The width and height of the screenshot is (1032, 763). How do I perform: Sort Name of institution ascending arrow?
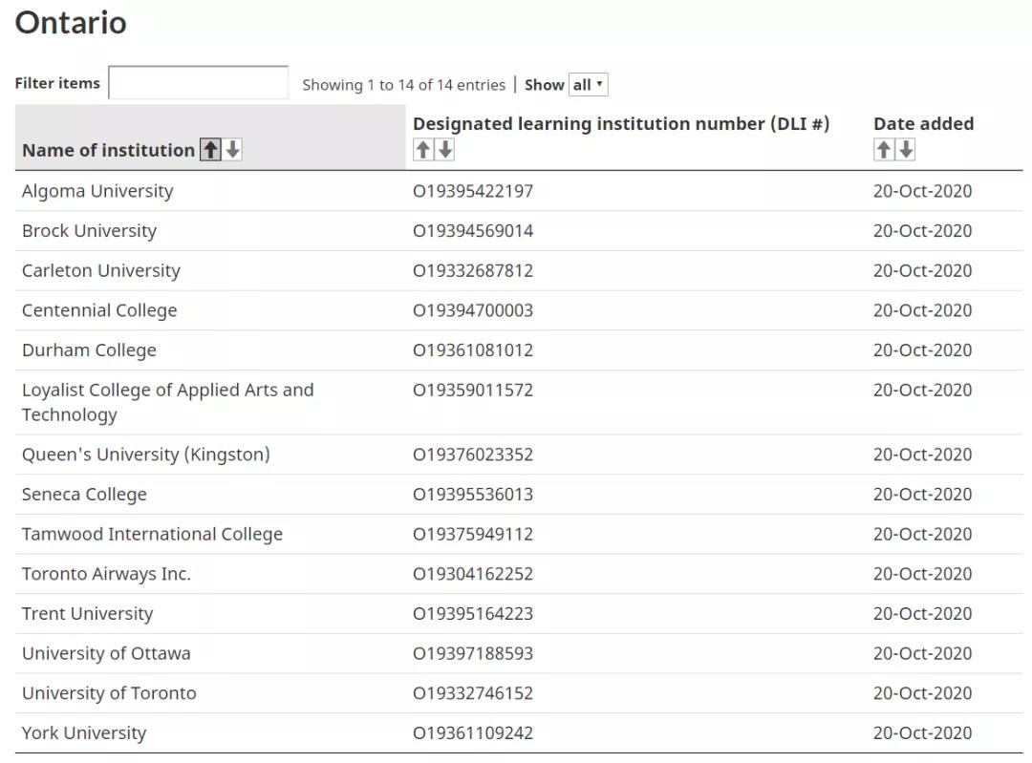[210, 150]
